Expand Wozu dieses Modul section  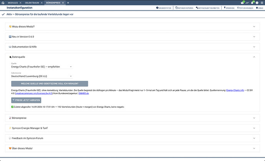[x=132, y=26]
